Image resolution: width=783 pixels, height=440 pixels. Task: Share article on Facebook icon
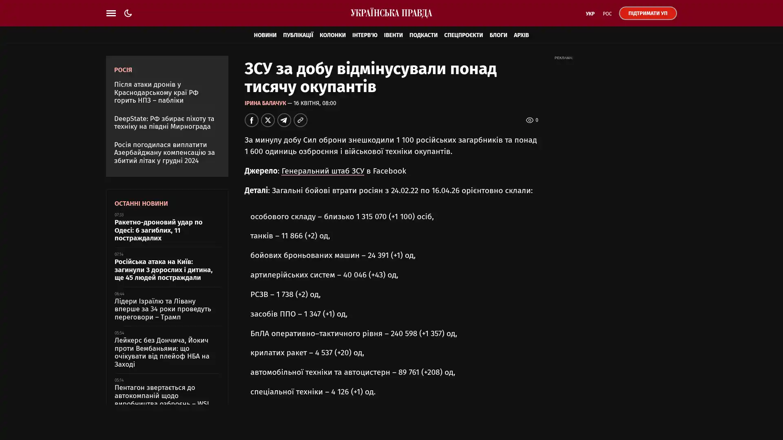(251, 120)
